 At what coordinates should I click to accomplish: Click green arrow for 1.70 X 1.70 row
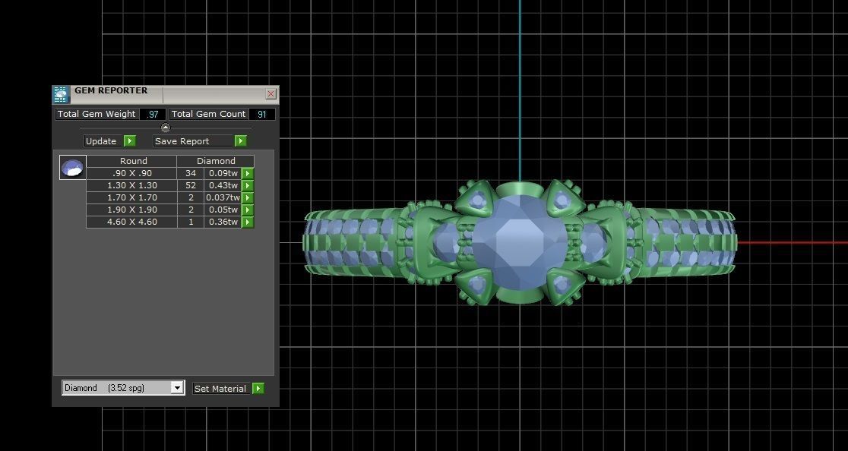(x=247, y=197)
